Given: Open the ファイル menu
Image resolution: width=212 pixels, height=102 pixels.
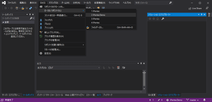Looking at the screenshot, I should tap(12, 3).
